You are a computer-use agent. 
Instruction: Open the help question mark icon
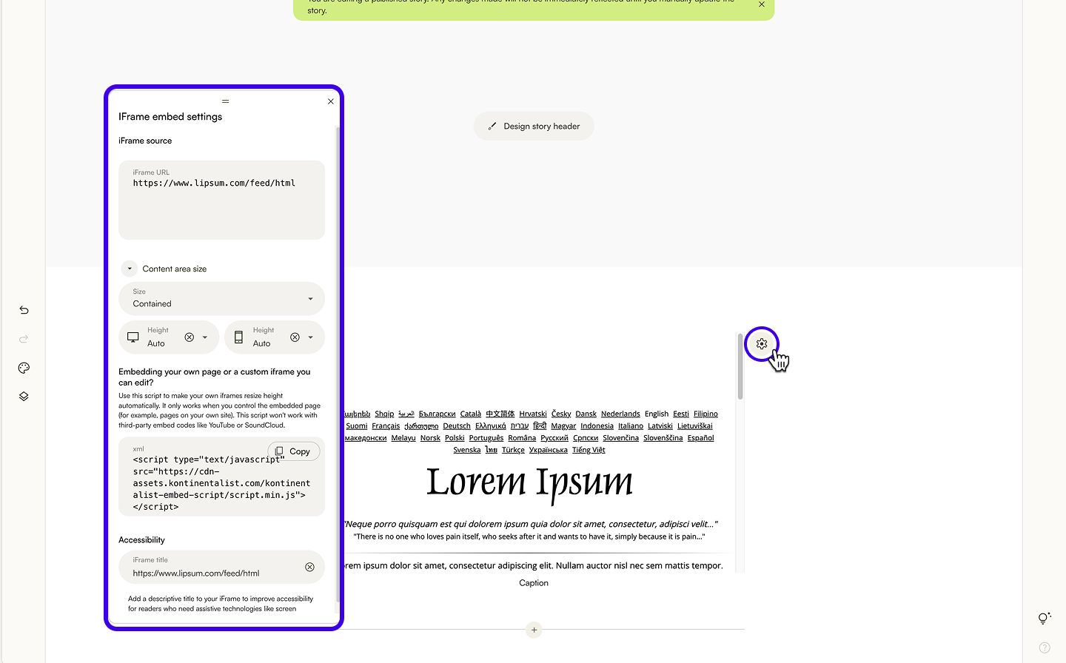1045,647
